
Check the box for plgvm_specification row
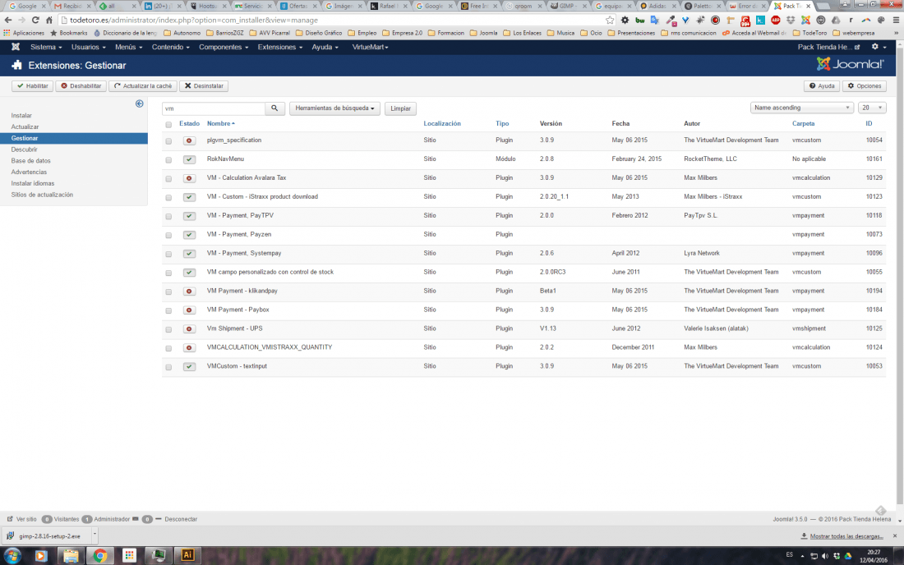click(168, 141)
